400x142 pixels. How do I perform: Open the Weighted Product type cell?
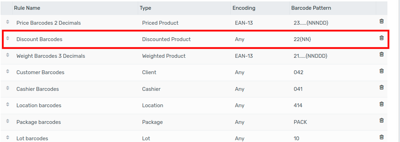tap(164, 56)
